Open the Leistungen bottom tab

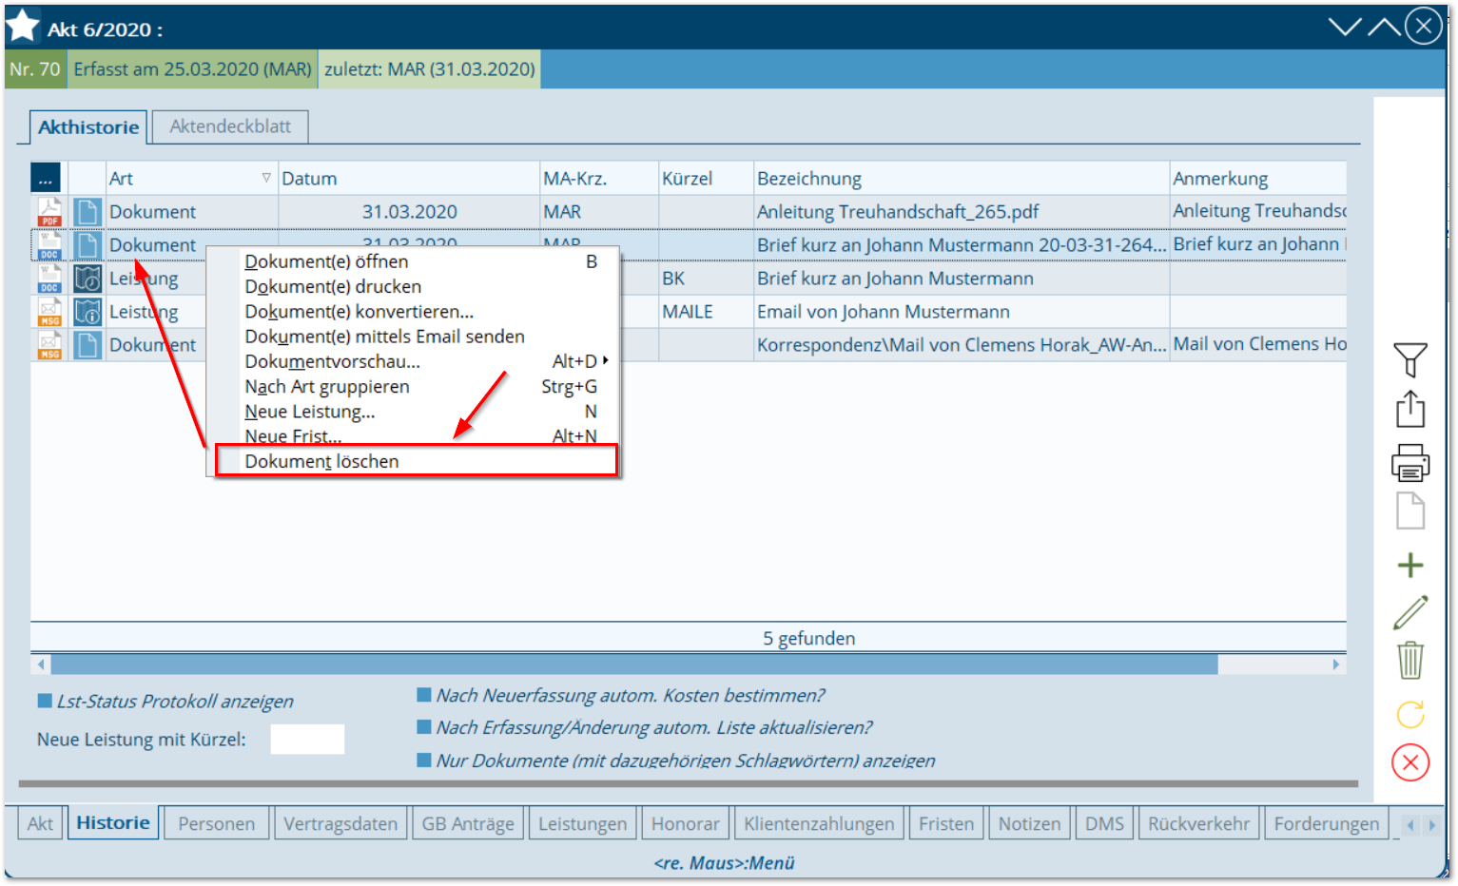click(582, 823)
